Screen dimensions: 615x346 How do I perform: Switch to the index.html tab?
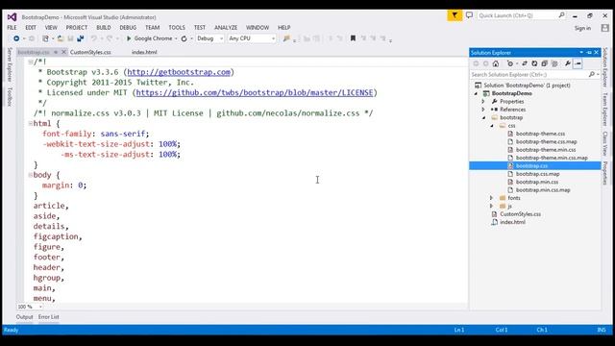pyautogui.click(x=144, y=52)
